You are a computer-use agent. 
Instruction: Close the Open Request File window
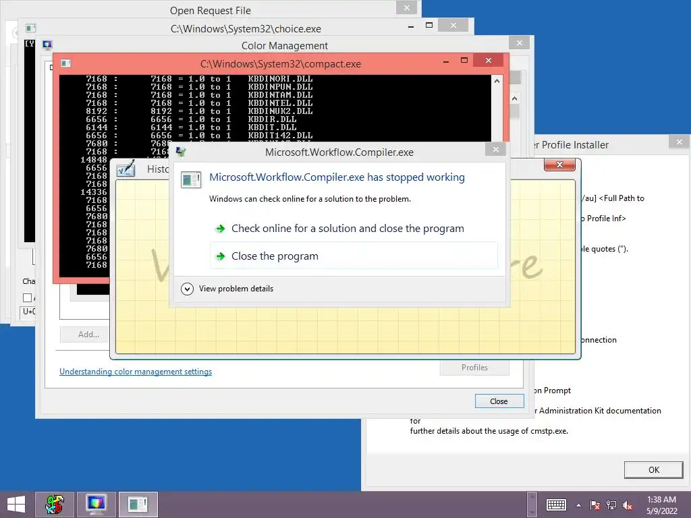(x=406, y=7)
